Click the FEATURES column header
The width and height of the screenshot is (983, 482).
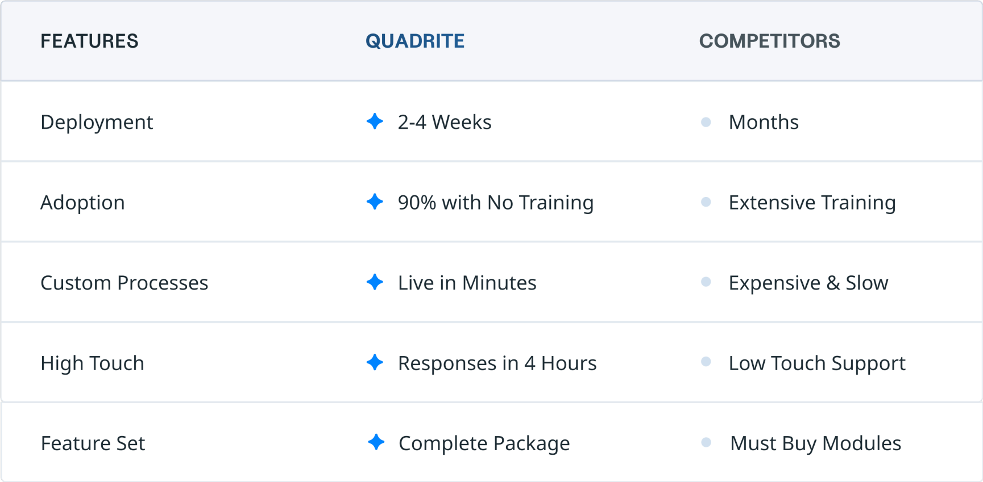click(89, 41)
